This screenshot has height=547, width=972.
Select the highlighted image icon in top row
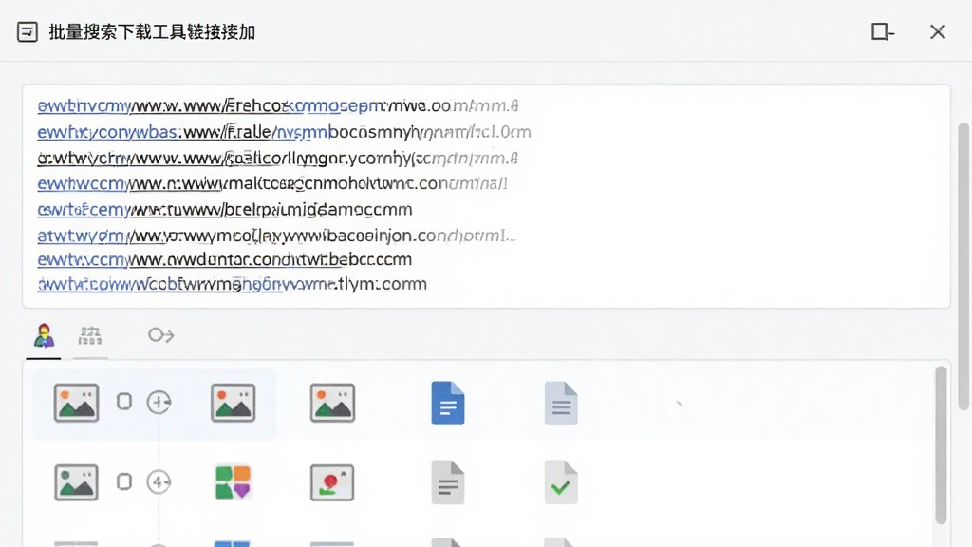76,403
